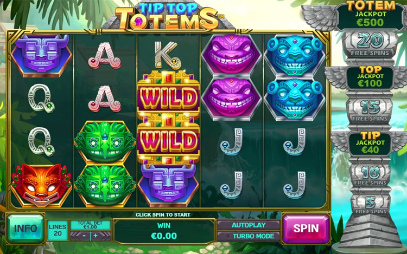Viewport: 407px width, 254px height.
Task: Increase total bet with plus button
Action: [96, 236]
